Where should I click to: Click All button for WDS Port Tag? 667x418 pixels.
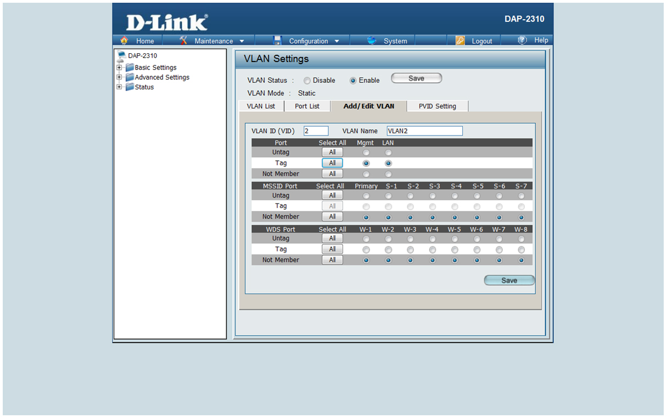[x=332, y=249]
